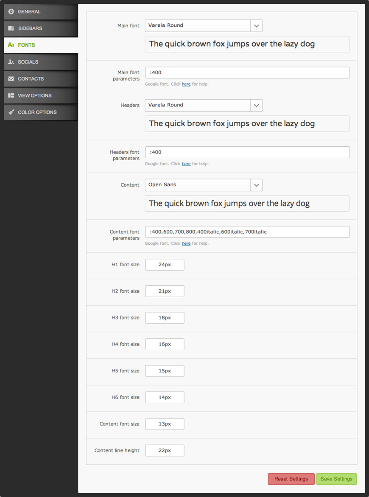The width and height of the screenshot is (369, 497).
Task: Click the brush icon for Color Options
Action: point(11,112)
